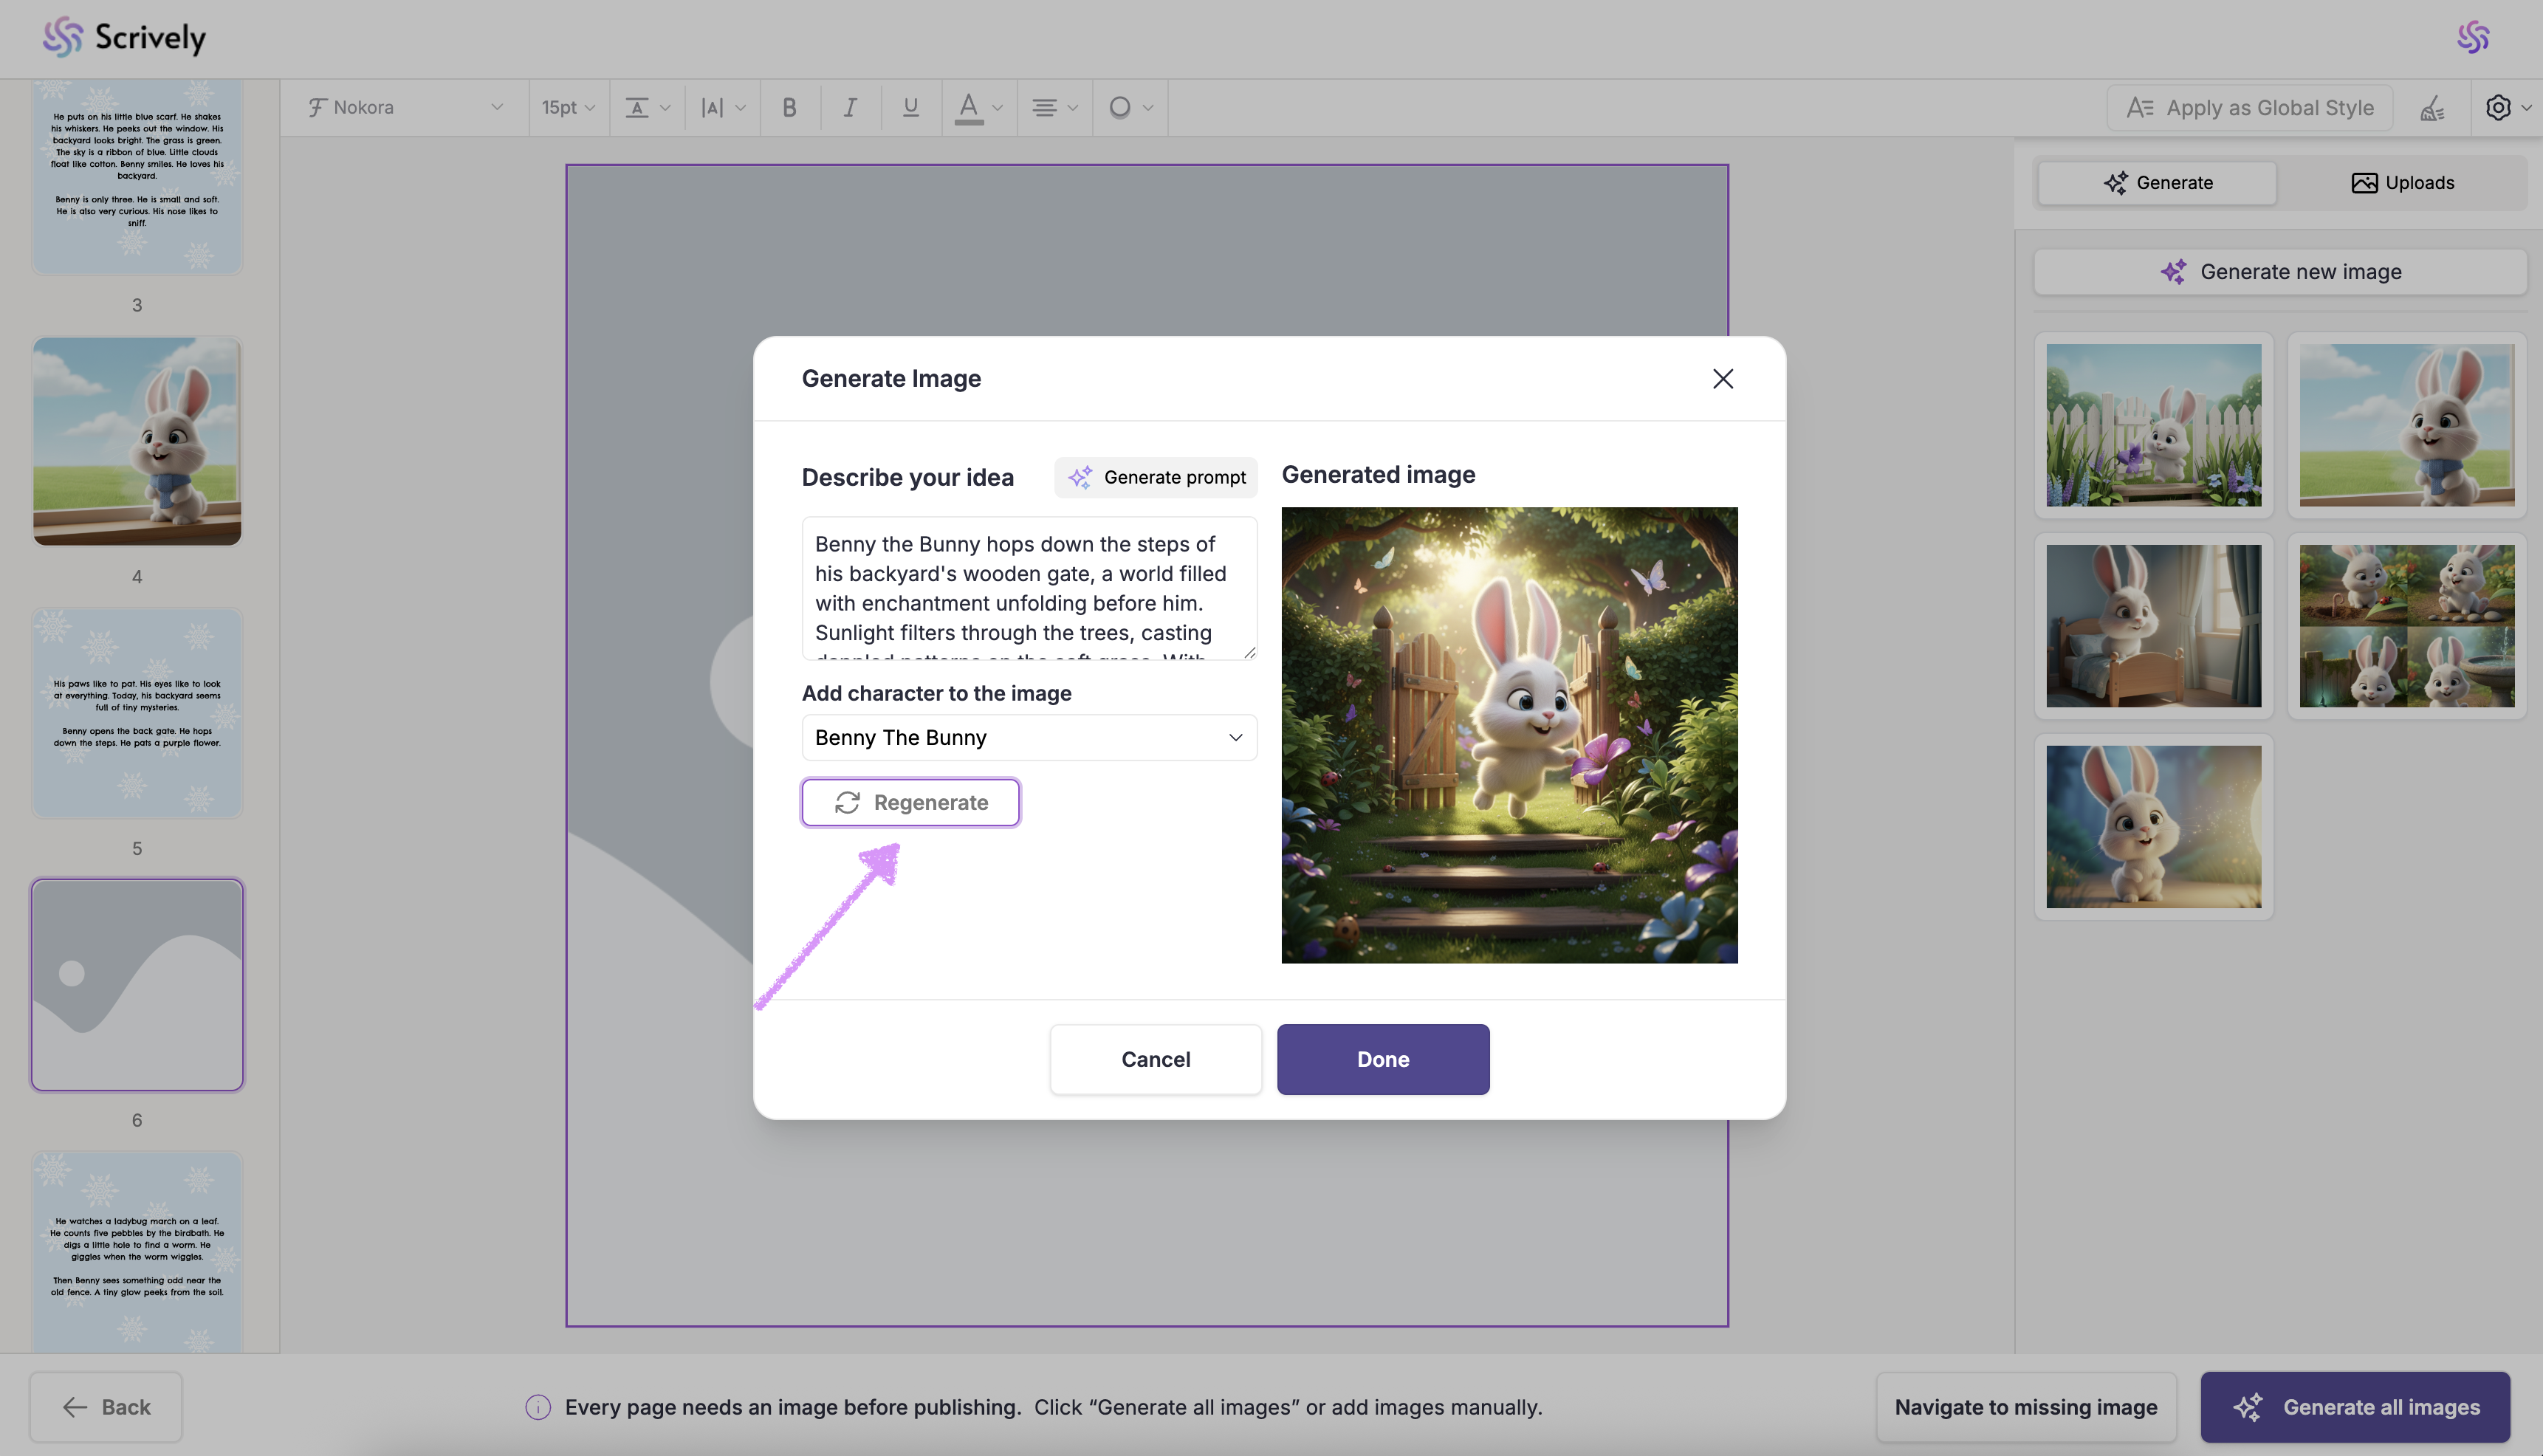The image size is (2543, 1456).
Task: Switch to the Uploads tab
Action: [x=2402, y=183]
